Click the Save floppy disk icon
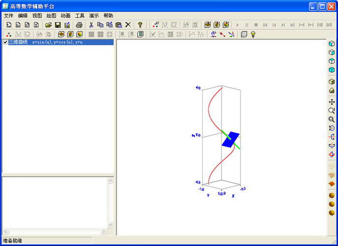 58,25
